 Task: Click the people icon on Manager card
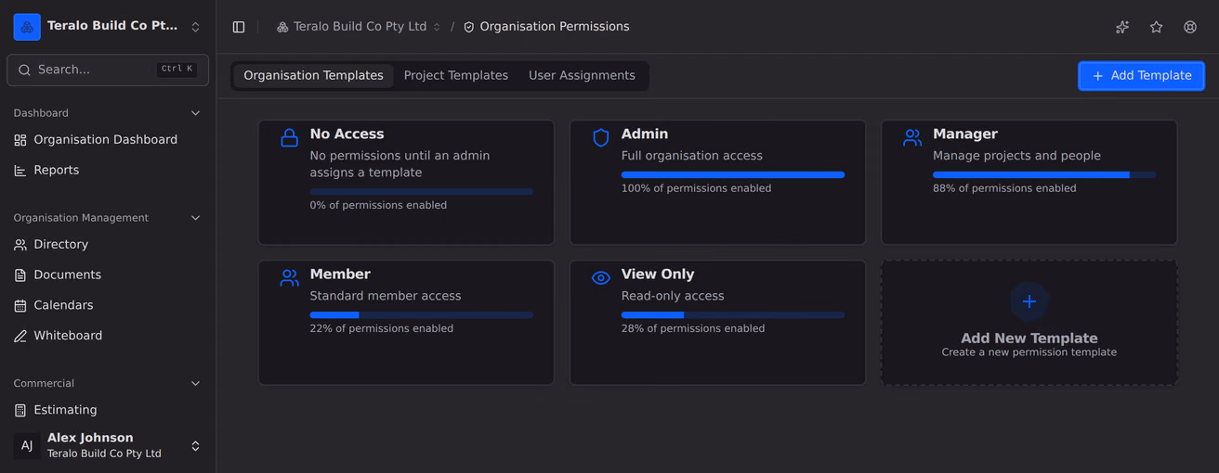[912, 137]
